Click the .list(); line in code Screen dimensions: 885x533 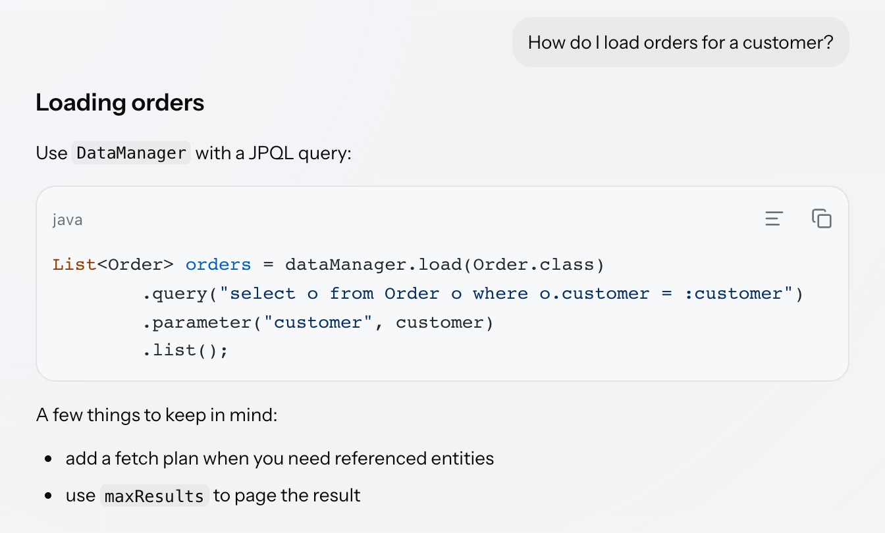185,351
